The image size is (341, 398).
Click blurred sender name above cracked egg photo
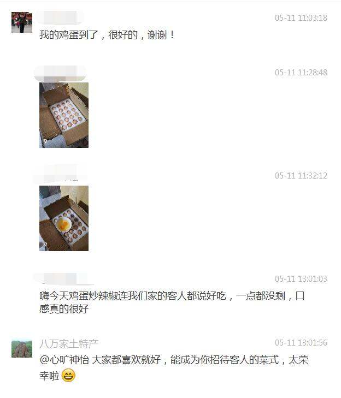(60, 174)
